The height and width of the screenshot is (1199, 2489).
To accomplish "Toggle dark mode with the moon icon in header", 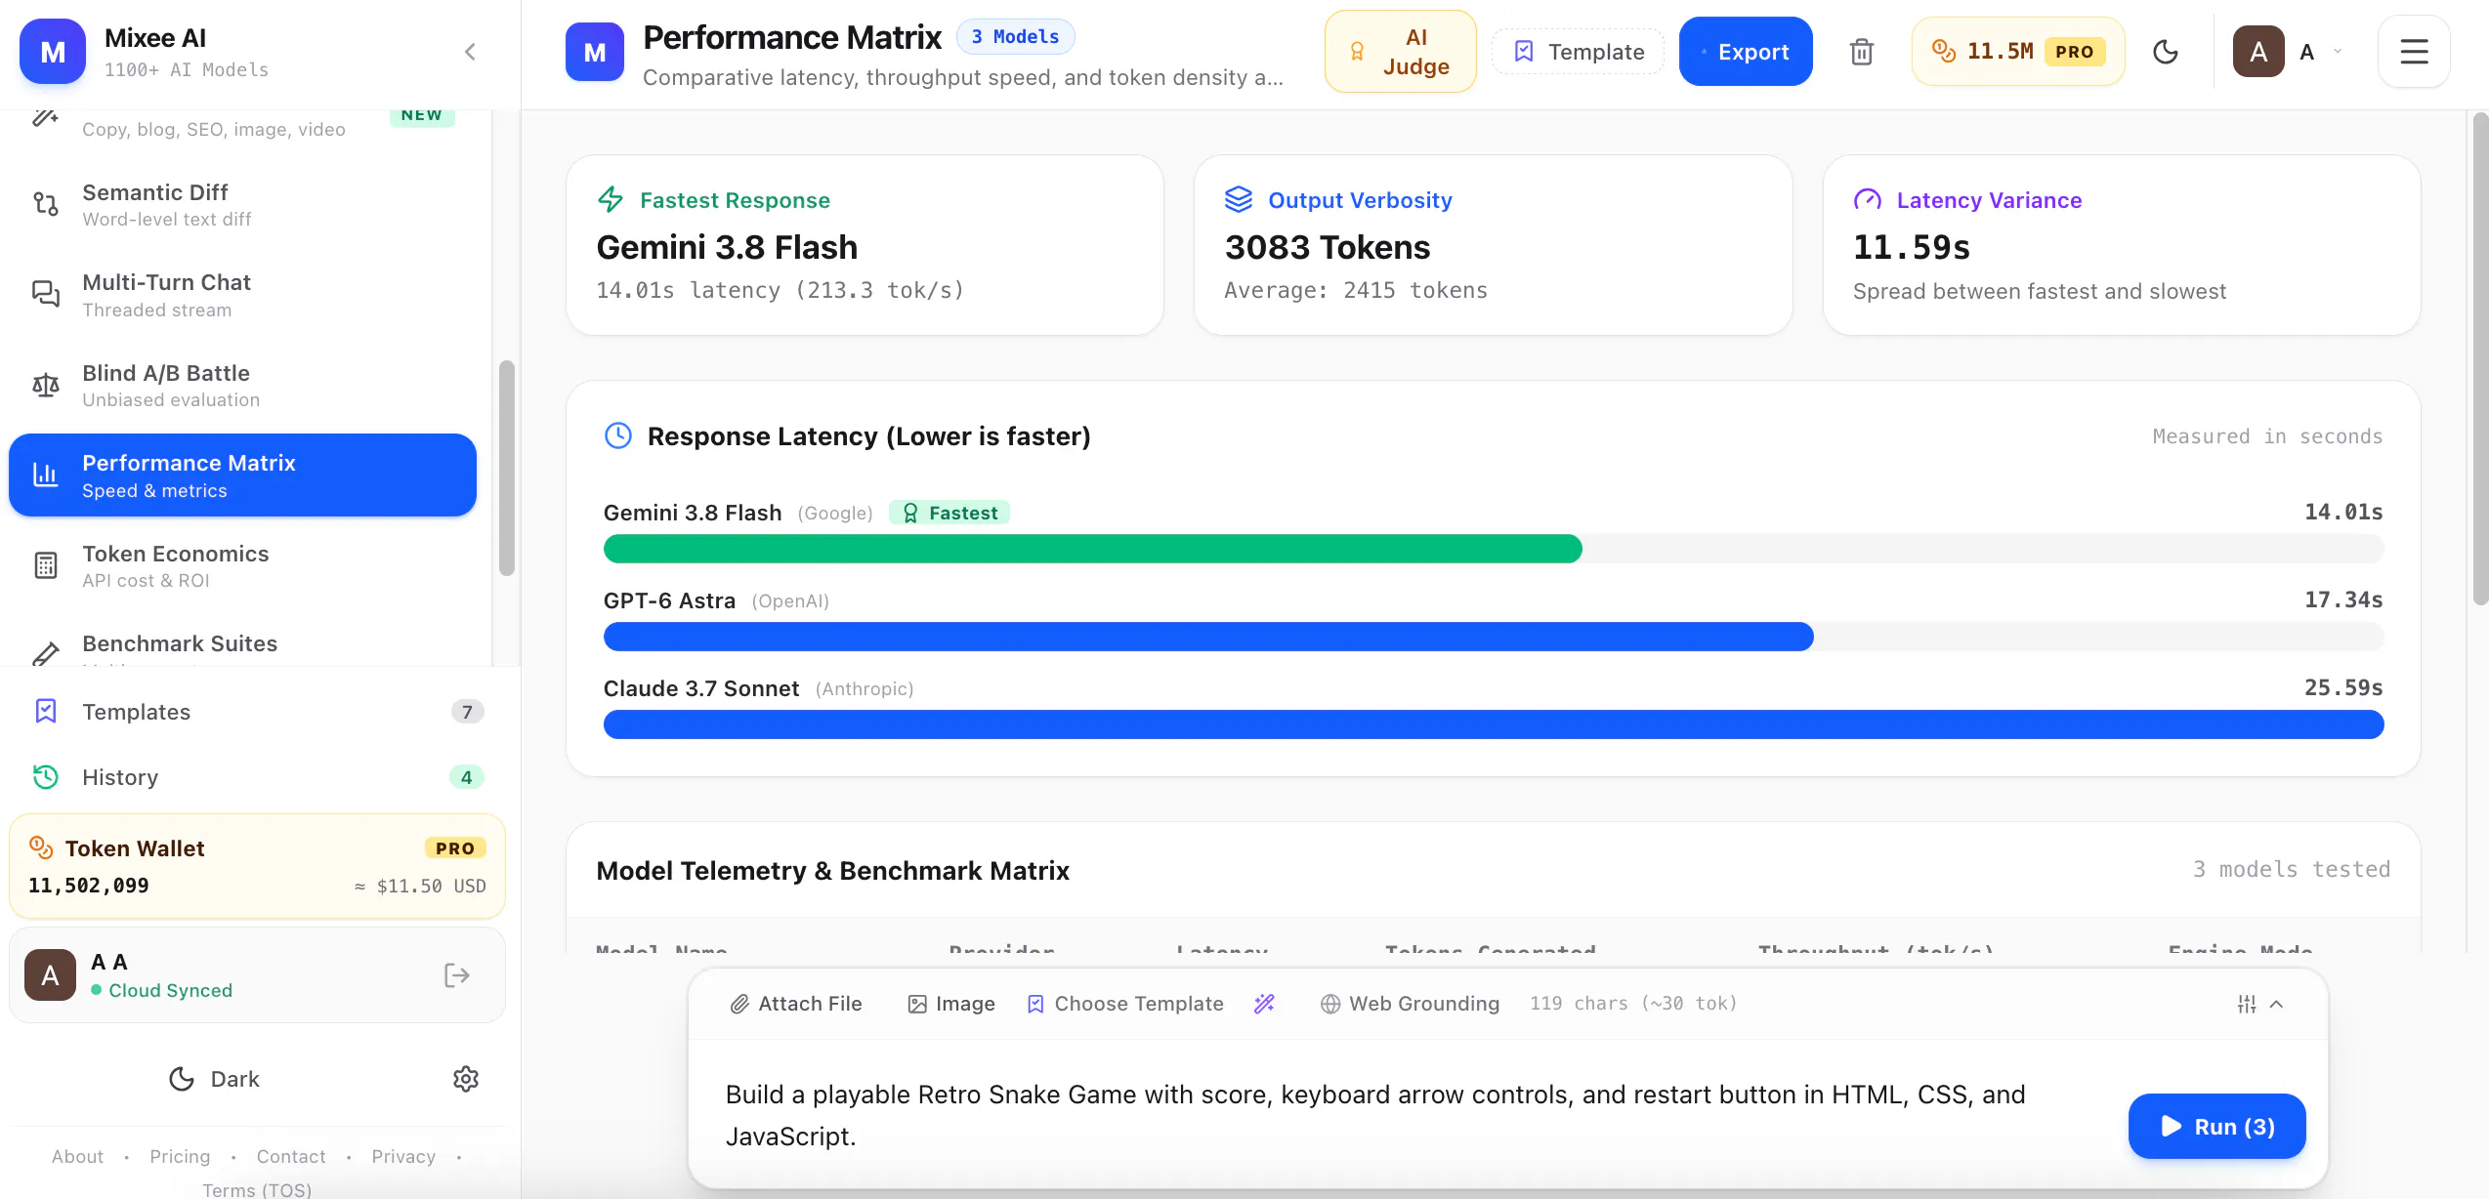I will click(2166, 52).
